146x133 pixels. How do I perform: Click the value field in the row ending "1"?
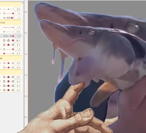click(x=18, y=77)
